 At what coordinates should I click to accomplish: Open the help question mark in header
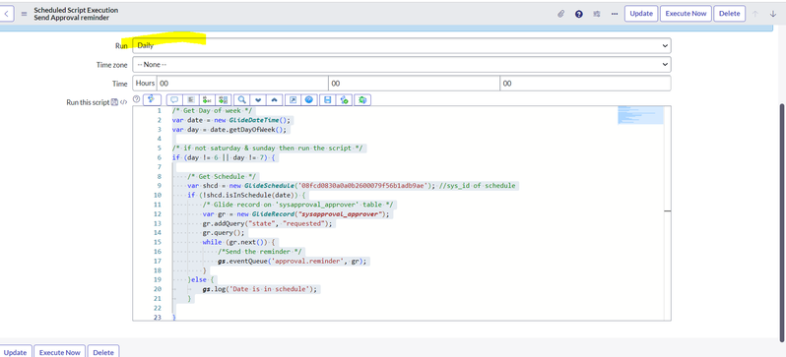click(x=579, y=14)
